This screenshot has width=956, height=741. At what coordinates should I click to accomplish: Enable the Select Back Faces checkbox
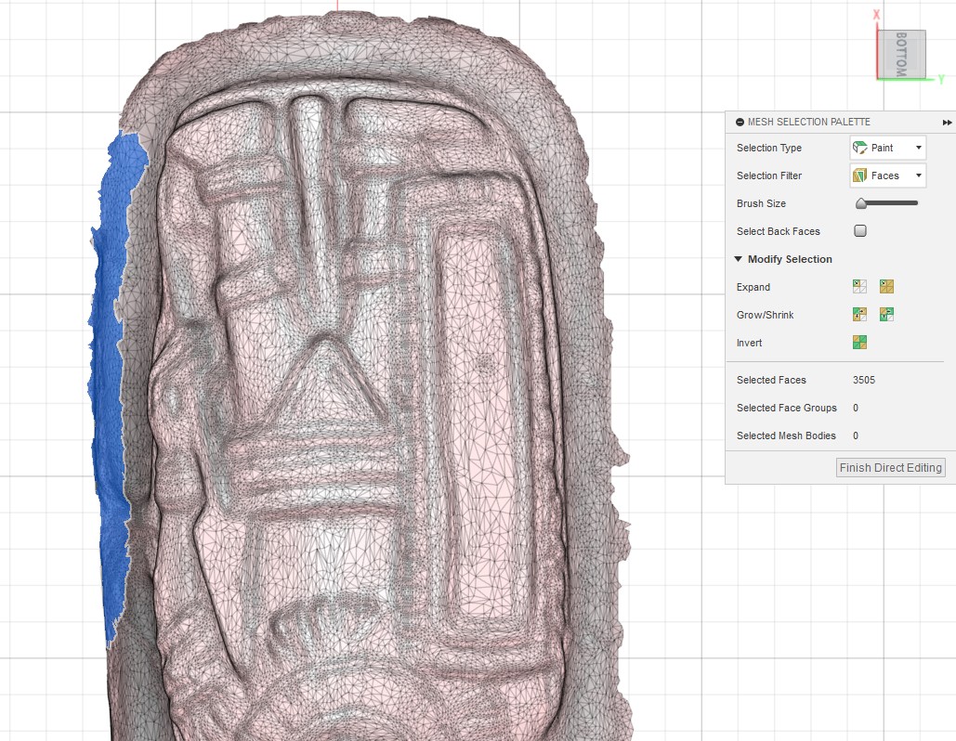[860, 231]
